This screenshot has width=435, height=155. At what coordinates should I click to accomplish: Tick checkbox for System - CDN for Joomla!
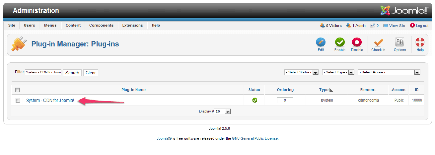pyautogui.click(x=18, y=100)
